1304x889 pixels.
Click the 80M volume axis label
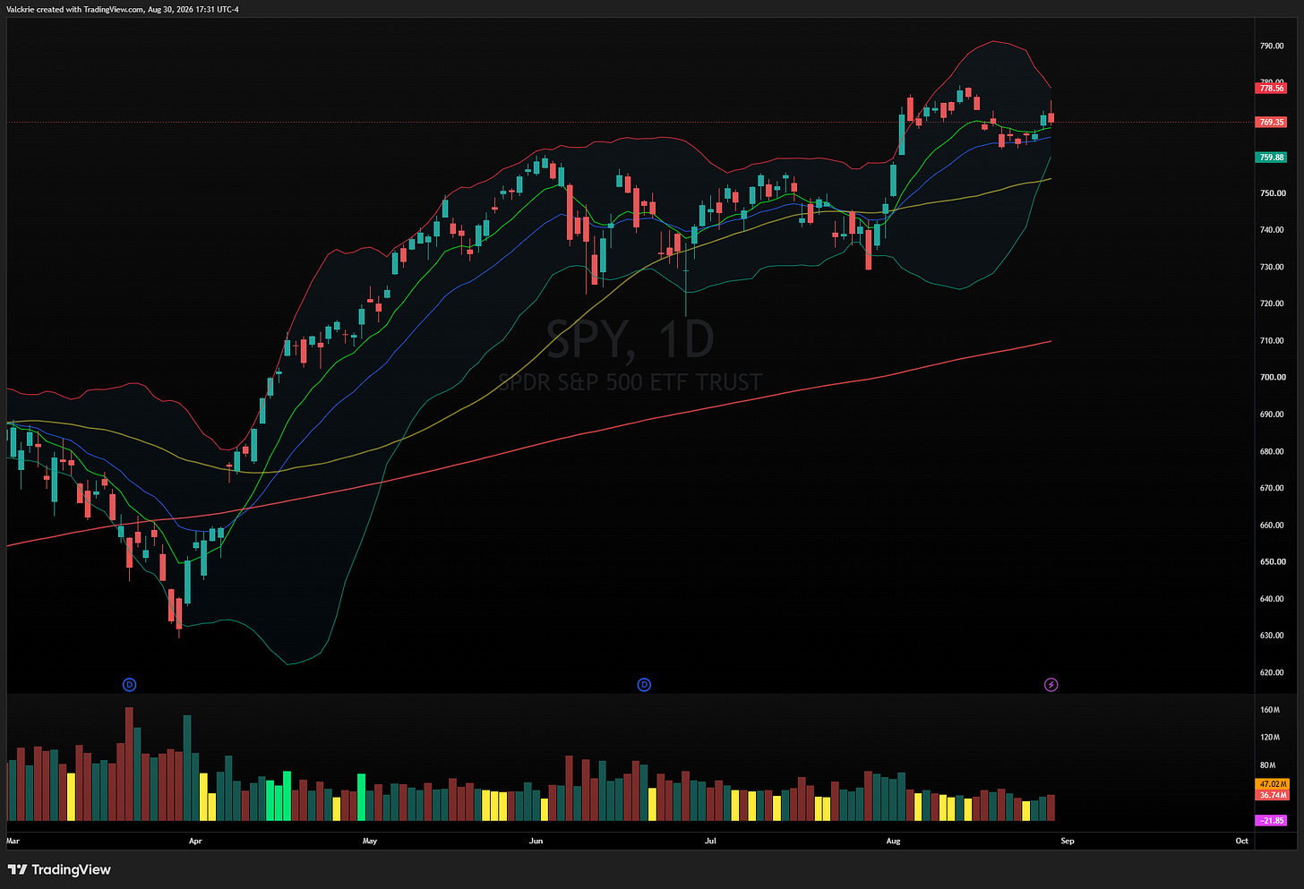[1268, 765]
